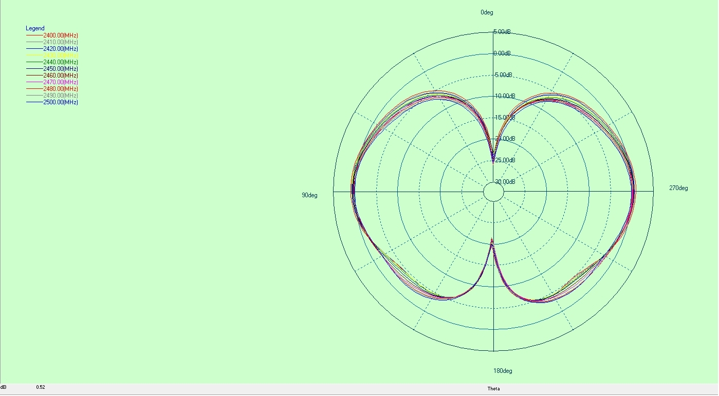Select the 2470.00(MHz) magenta legend entry

tap(61, 82)
